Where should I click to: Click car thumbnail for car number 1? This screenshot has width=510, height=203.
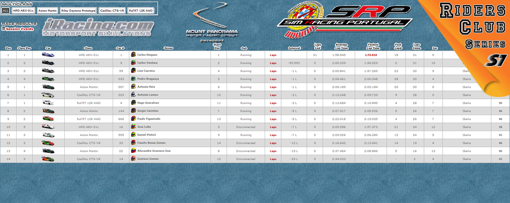click(x=48, y=55)
